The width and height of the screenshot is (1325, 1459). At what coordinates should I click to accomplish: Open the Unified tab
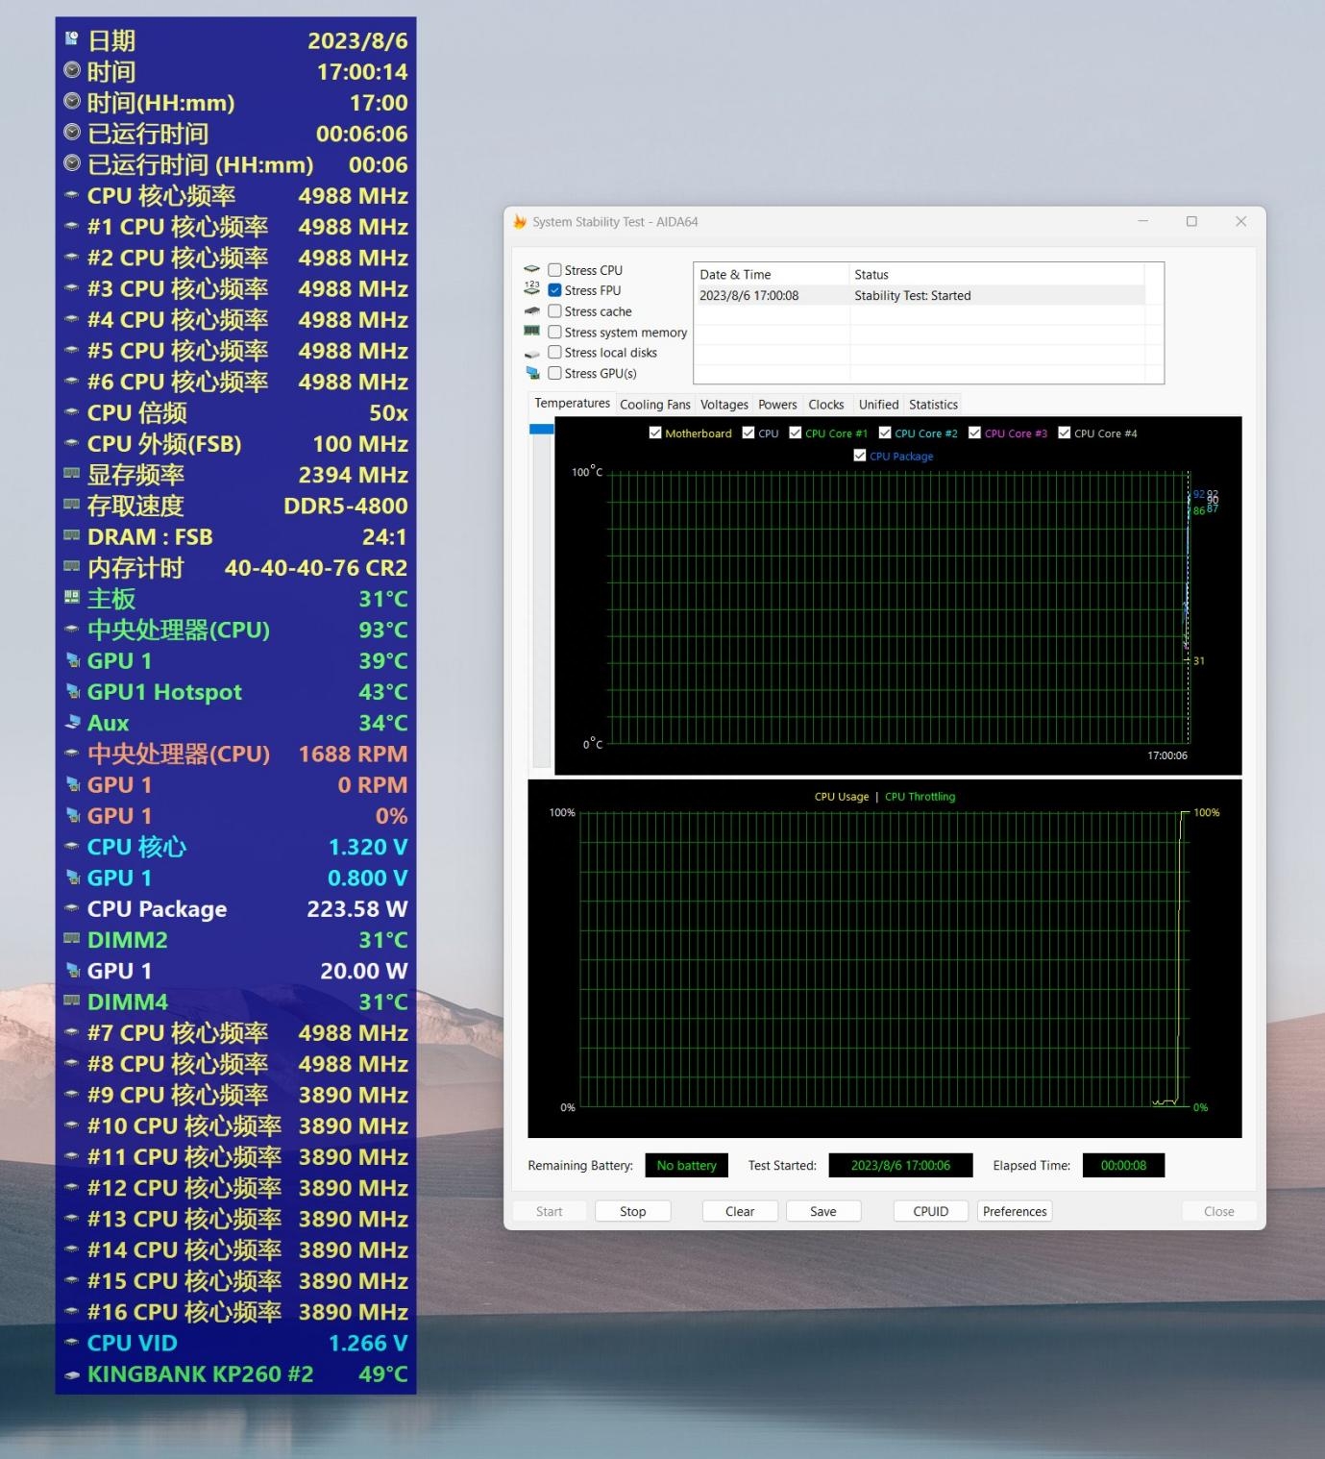pyautogui.click(x=879, y=405)
